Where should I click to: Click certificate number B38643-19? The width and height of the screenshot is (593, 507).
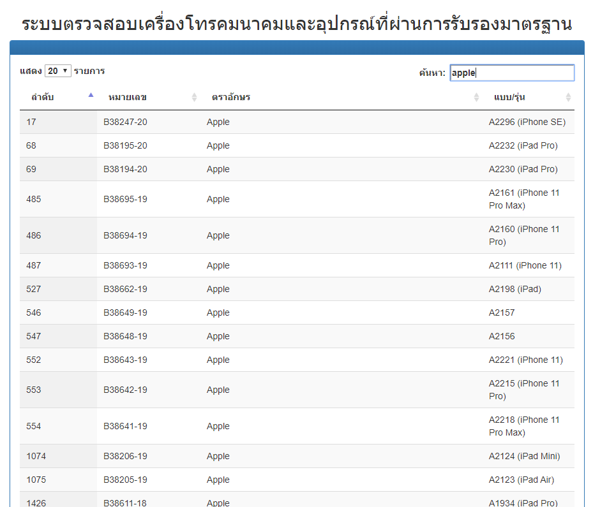(126, 360)
